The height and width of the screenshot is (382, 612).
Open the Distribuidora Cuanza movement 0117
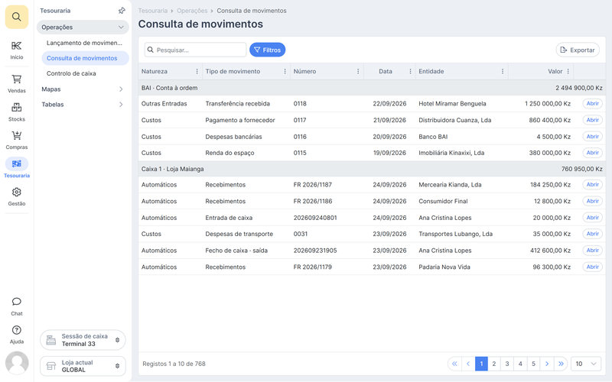[592, 120]
